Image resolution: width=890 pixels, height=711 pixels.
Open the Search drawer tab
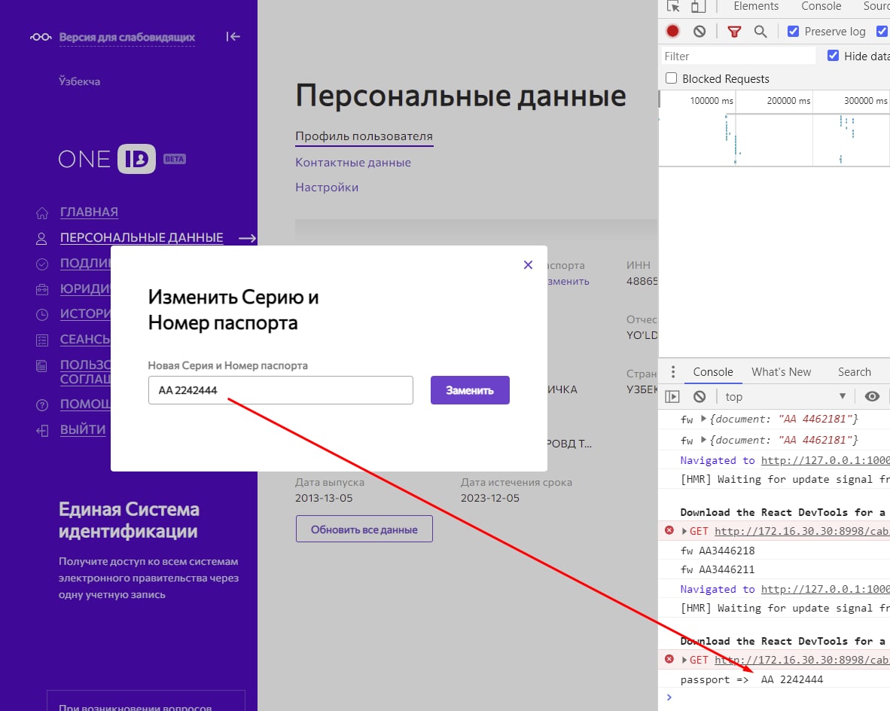855,372
